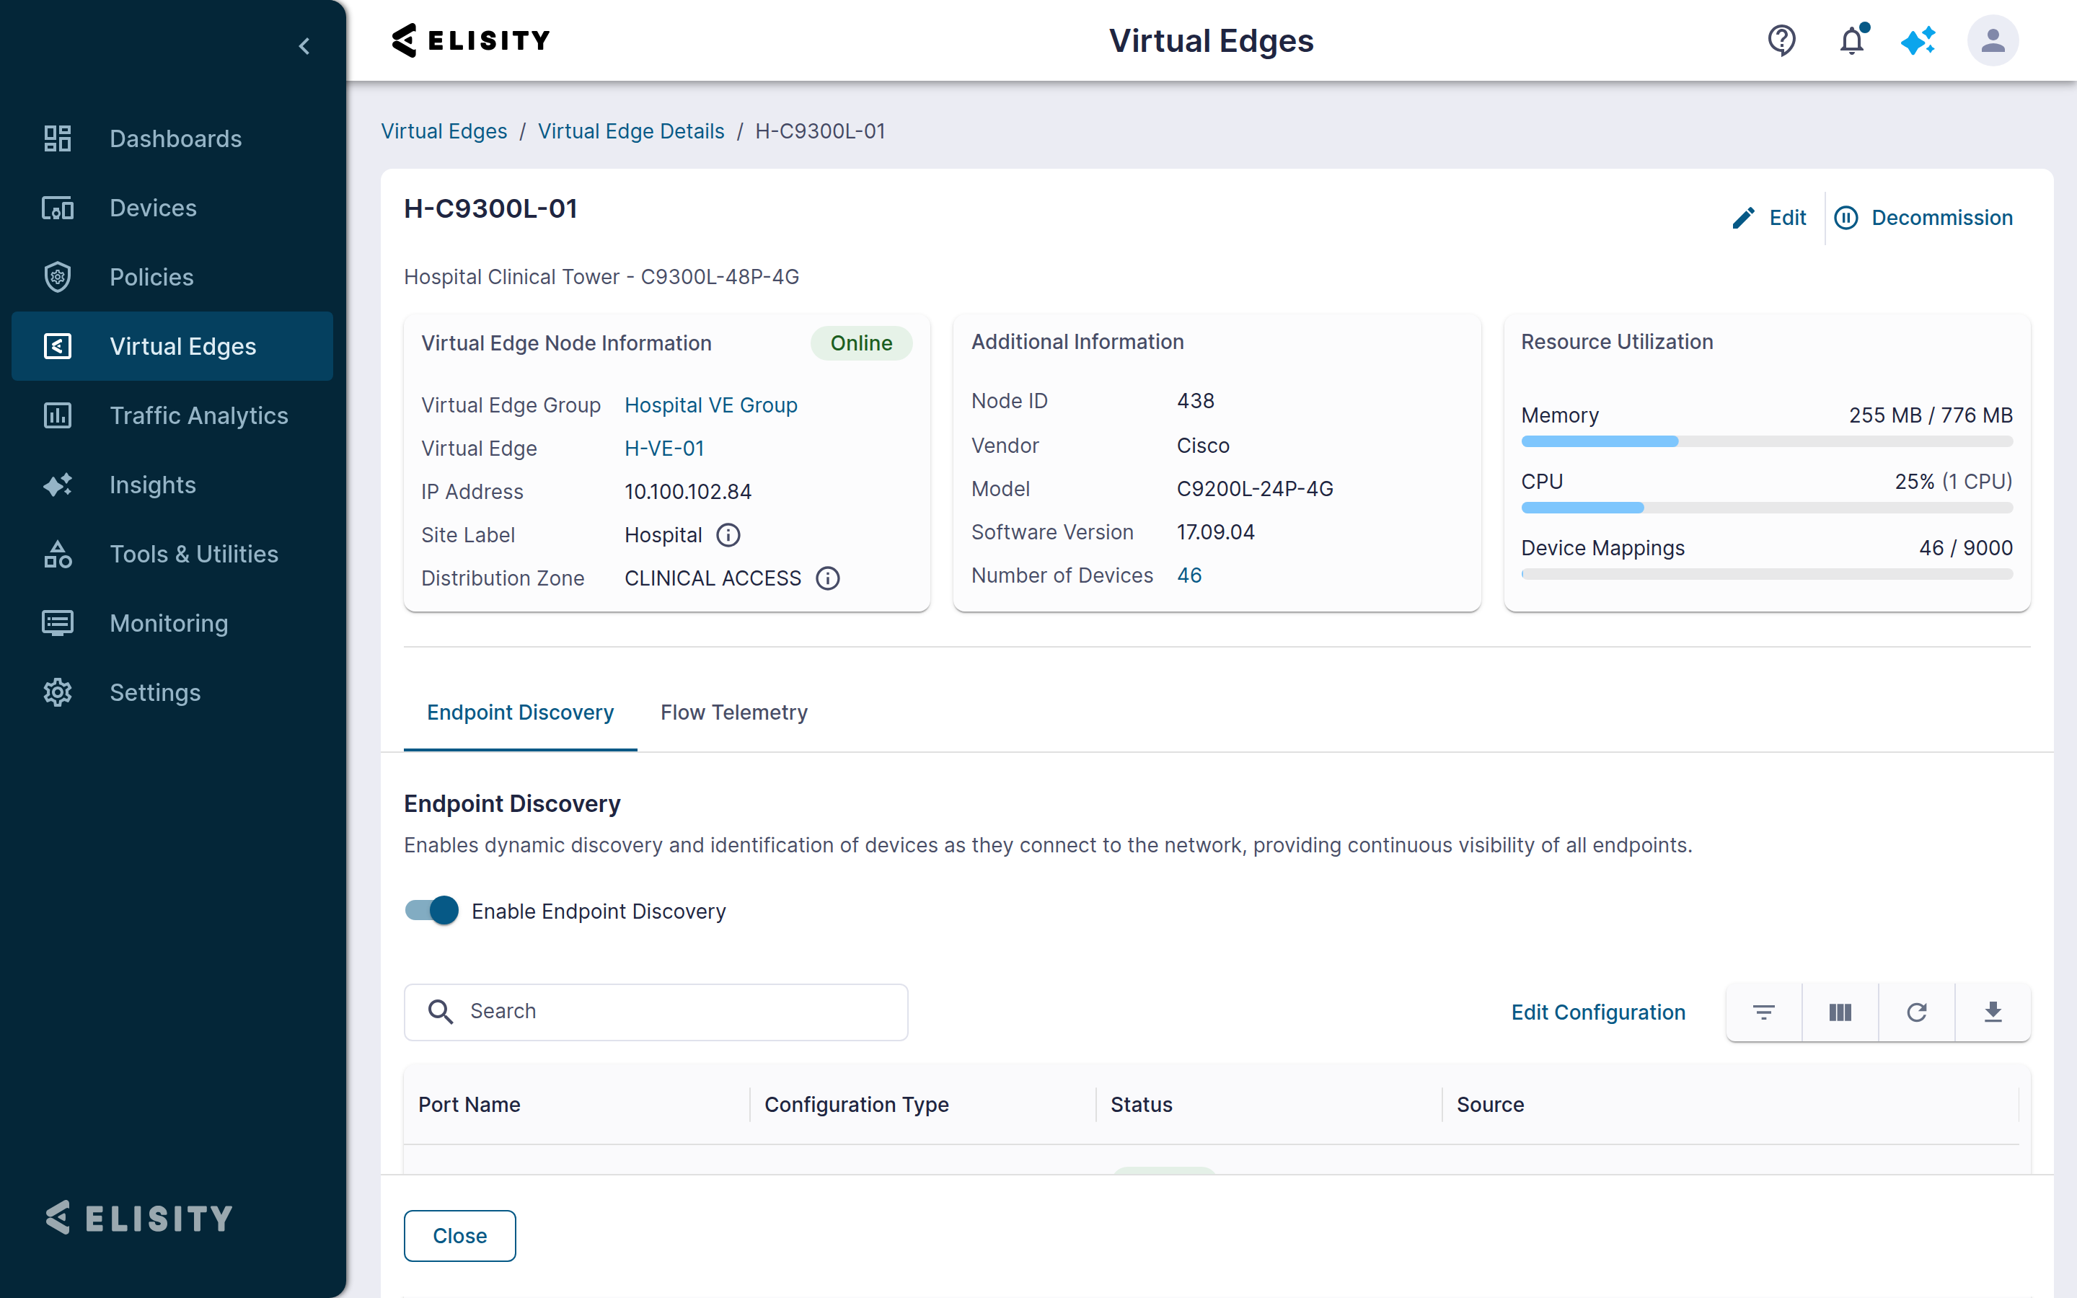Open Dashboards icon in sidebar

tap(58, 138)
